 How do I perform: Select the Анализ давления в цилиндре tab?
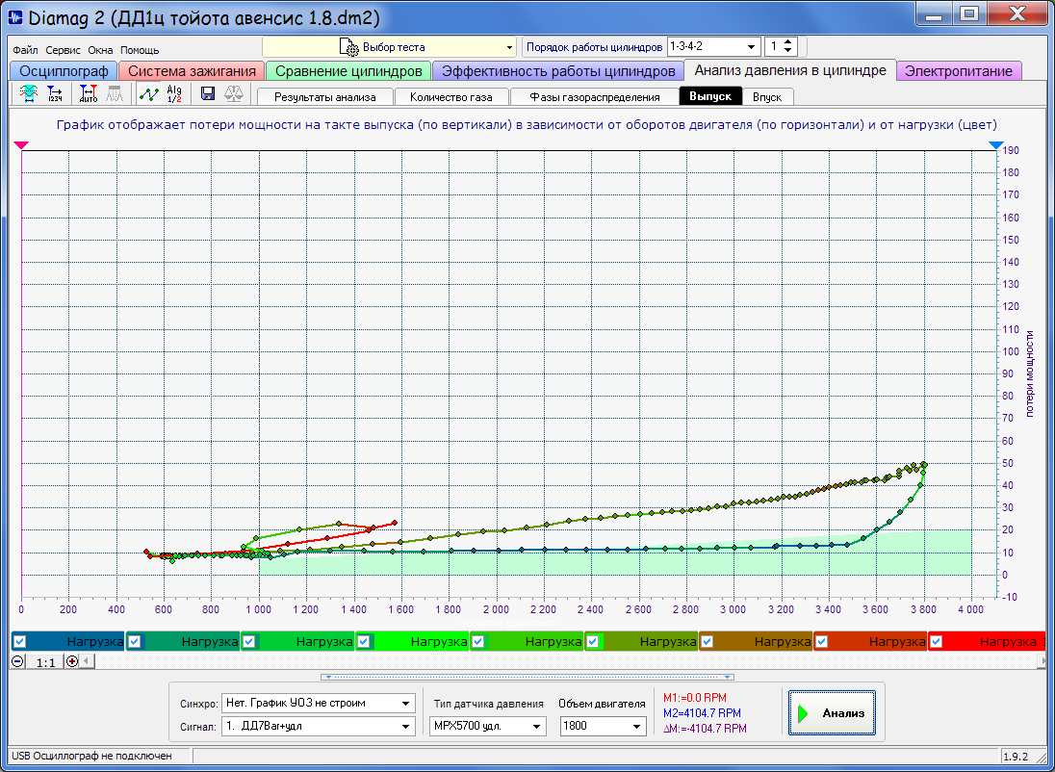click(790, 70)
